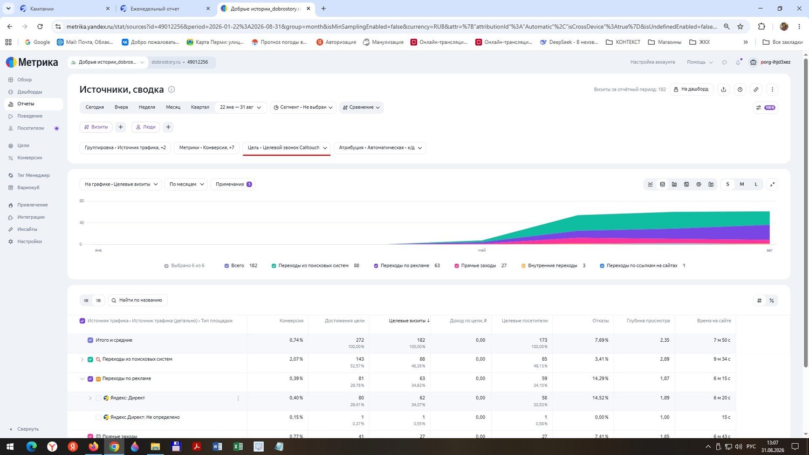Open the sampling accuracy control showing 100%

coord(765,107)
